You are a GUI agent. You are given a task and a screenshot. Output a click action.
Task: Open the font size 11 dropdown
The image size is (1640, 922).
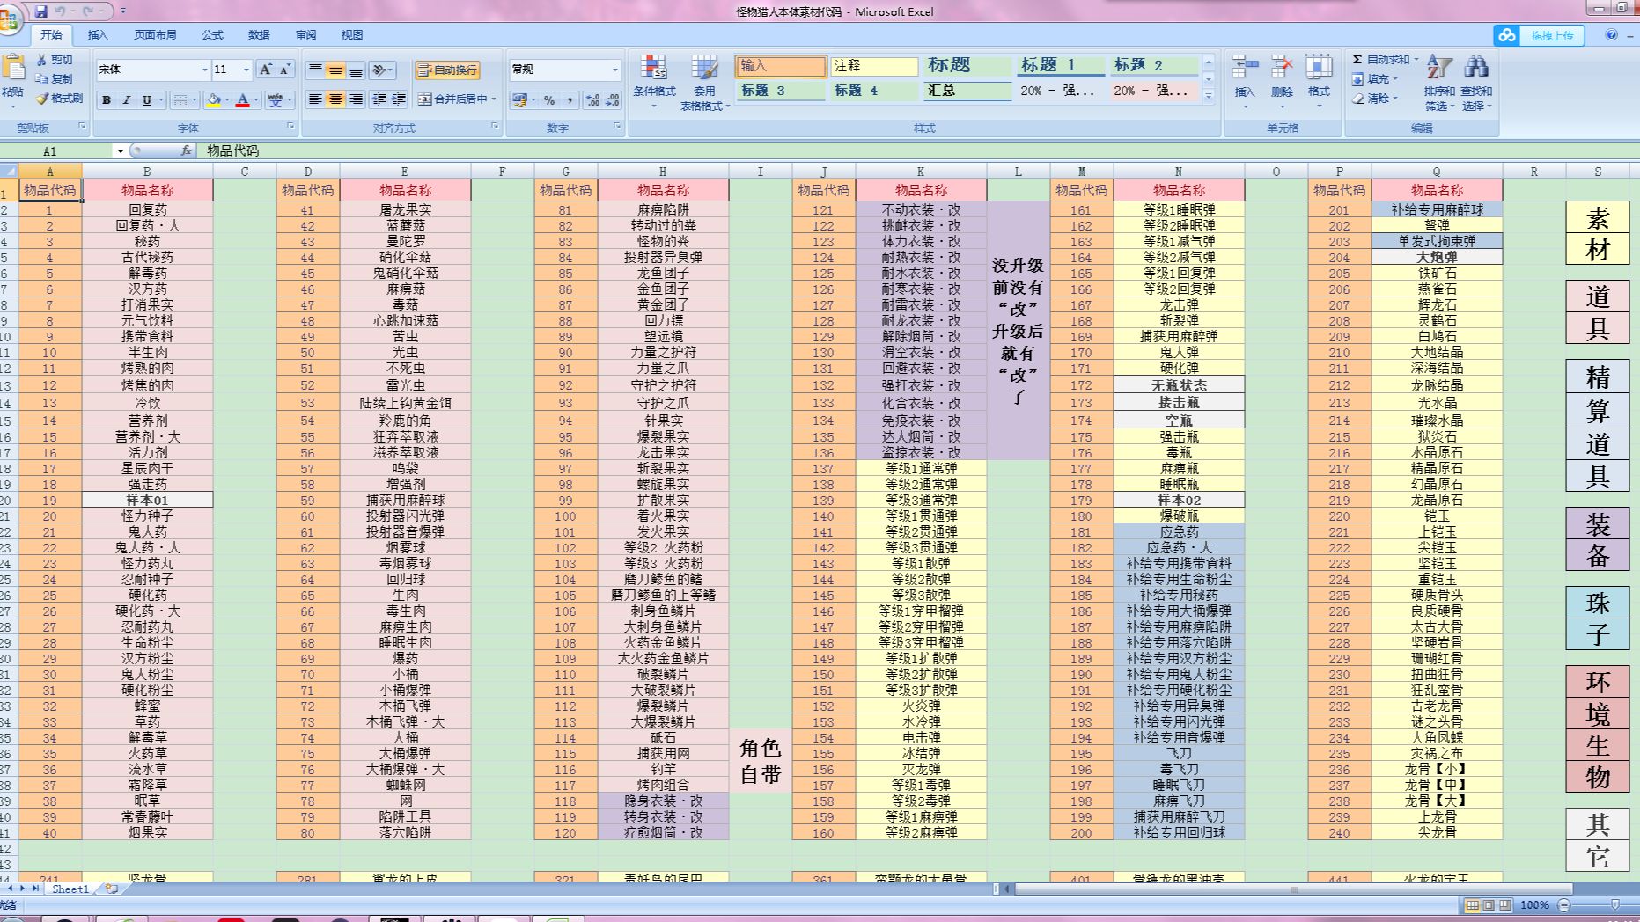[246, 70]
